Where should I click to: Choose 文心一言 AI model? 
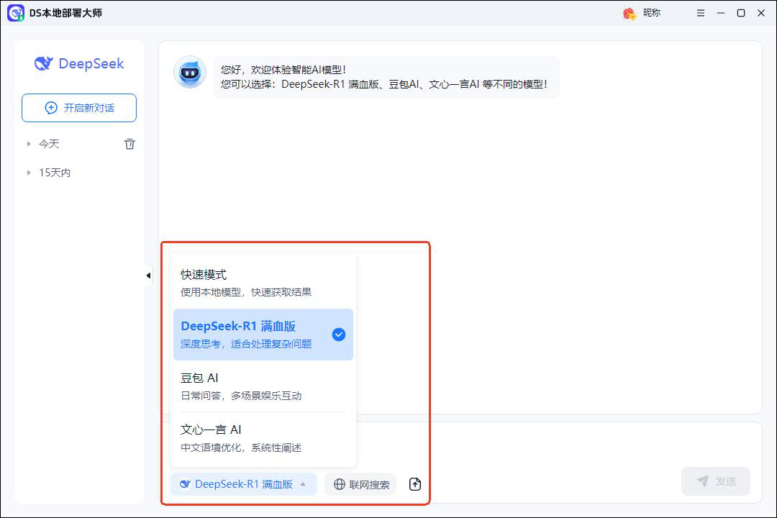(263, 438)
